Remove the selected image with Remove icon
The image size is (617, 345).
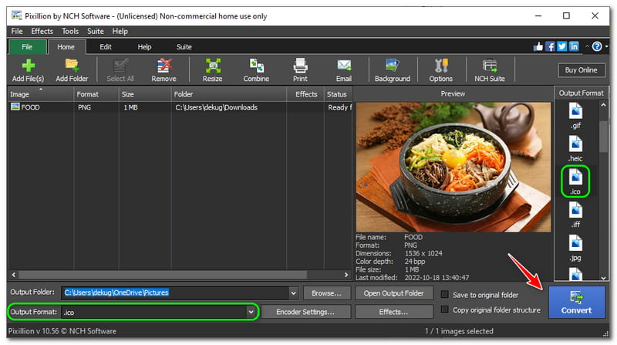tap(164, 69)
